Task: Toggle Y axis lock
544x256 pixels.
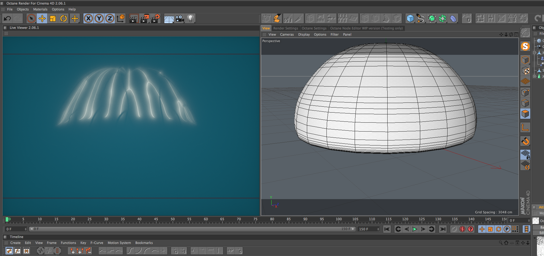Action: tap(99, 19)
